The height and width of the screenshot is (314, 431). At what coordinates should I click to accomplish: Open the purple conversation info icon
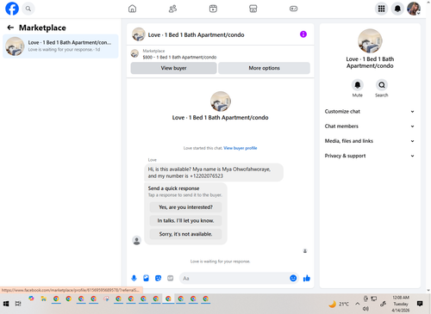click(x=303, y=34)
